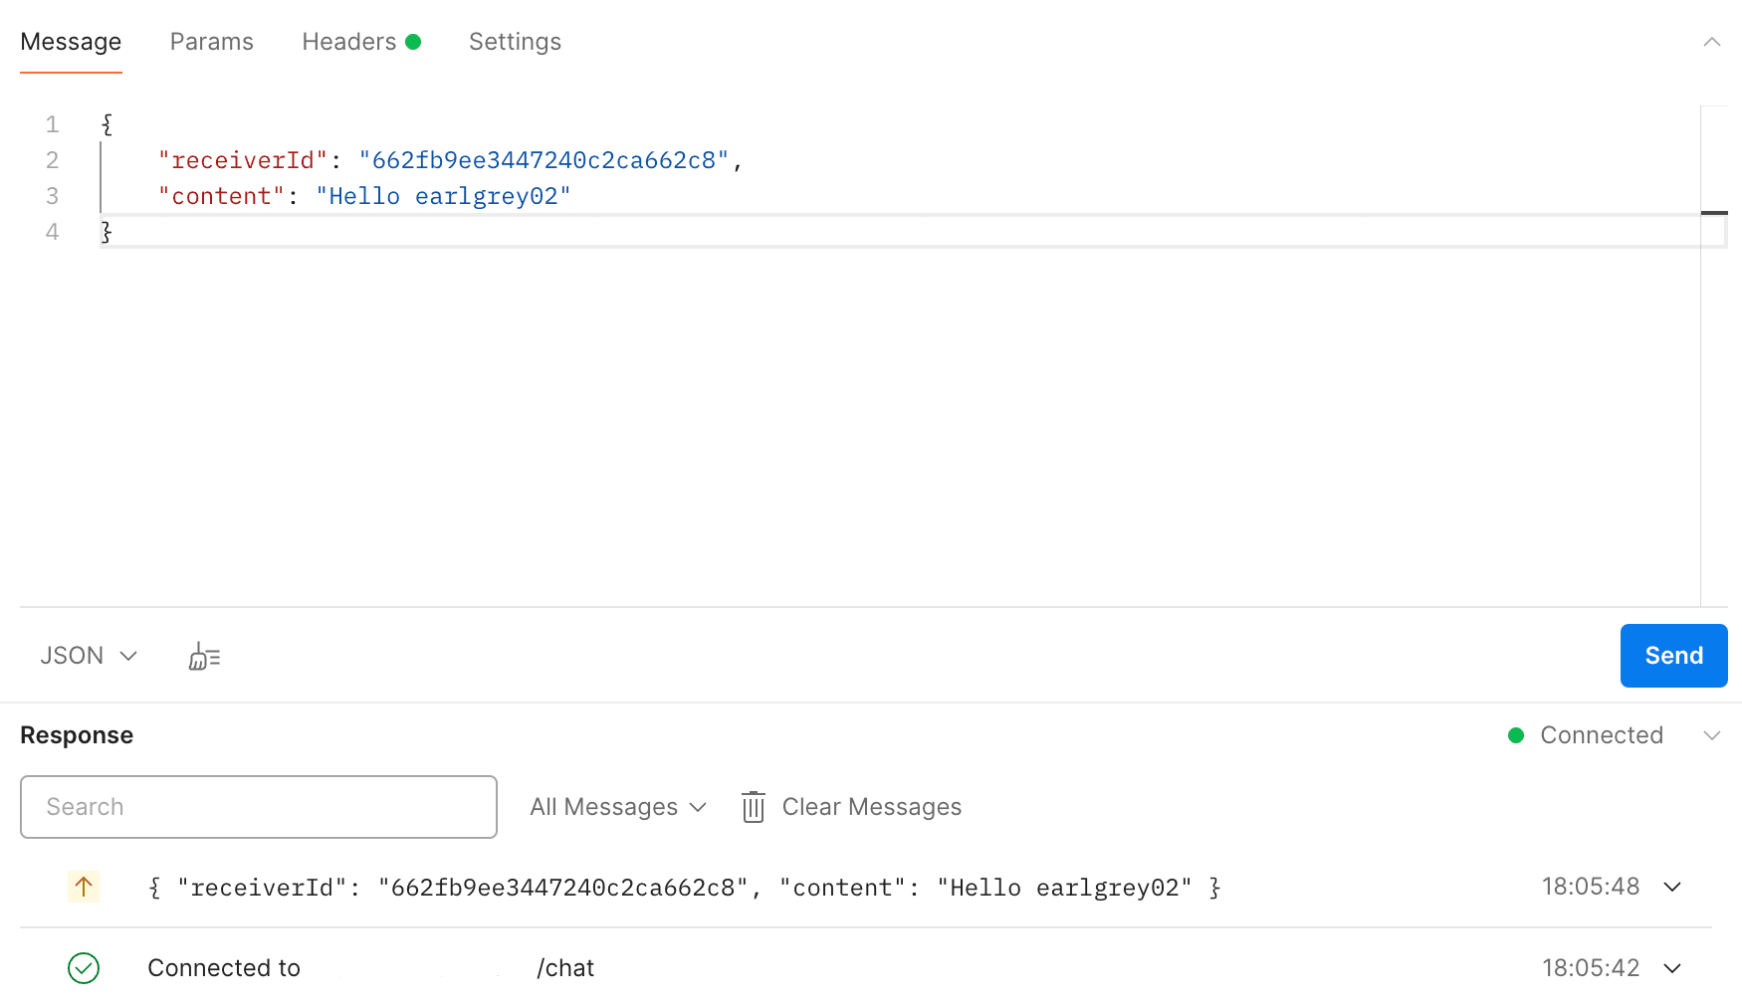This screenshot has width=1742, height=1007.
Task: Click the editor's vertical scrollbar
Action: click(1714, 355)
